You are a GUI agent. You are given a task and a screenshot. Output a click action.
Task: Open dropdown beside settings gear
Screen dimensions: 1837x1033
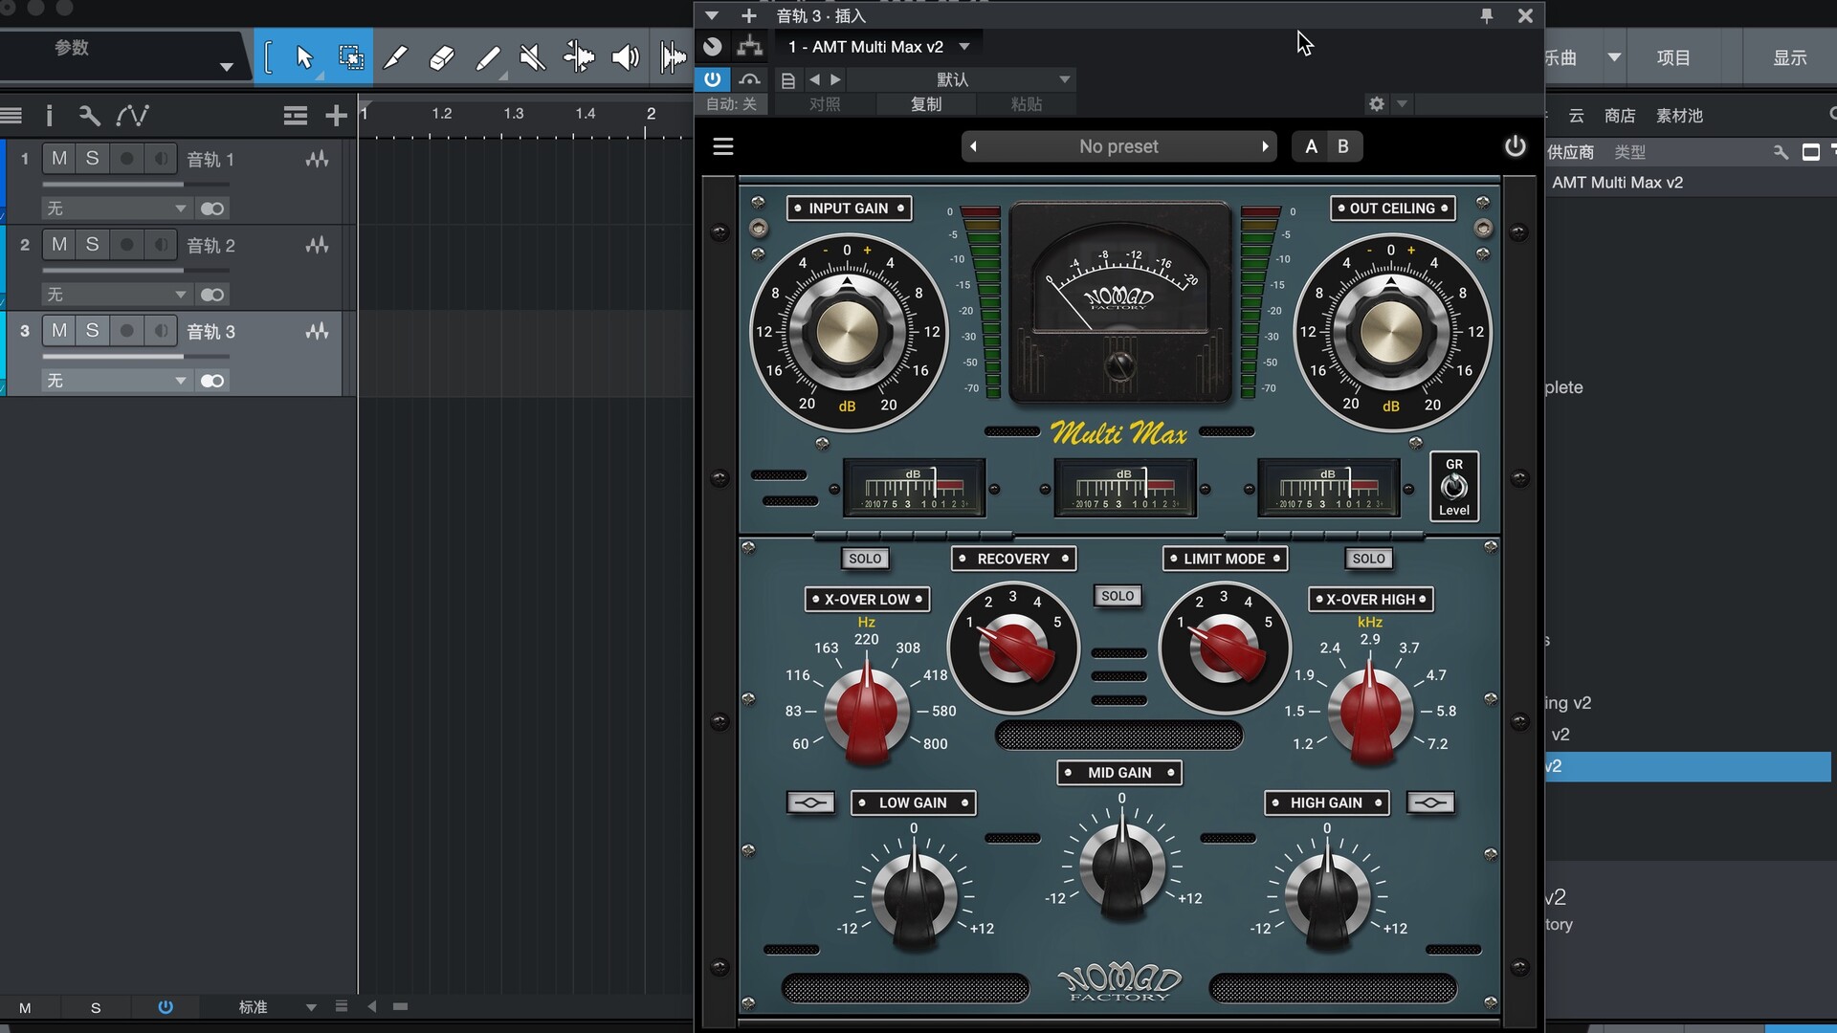pyautogui.click(x=1402, y=103)
